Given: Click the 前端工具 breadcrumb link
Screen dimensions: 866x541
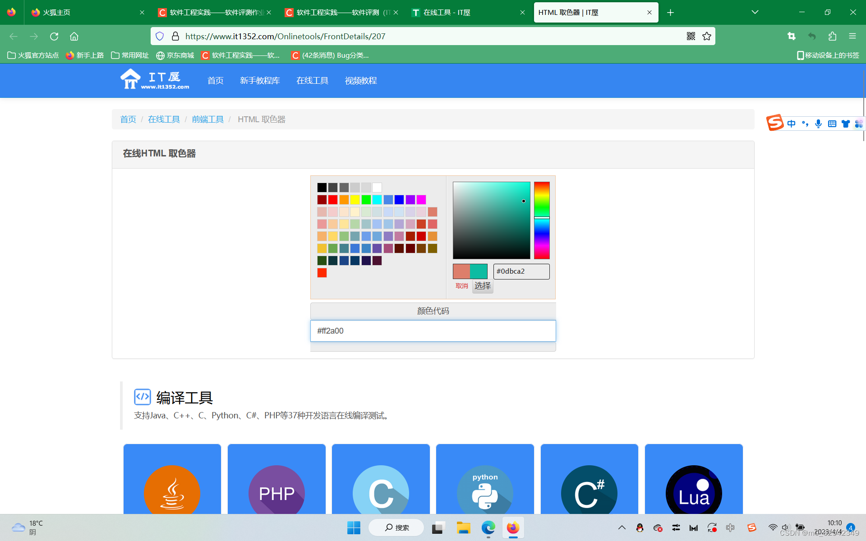Looking at the screenshot, I should [207, 119].
